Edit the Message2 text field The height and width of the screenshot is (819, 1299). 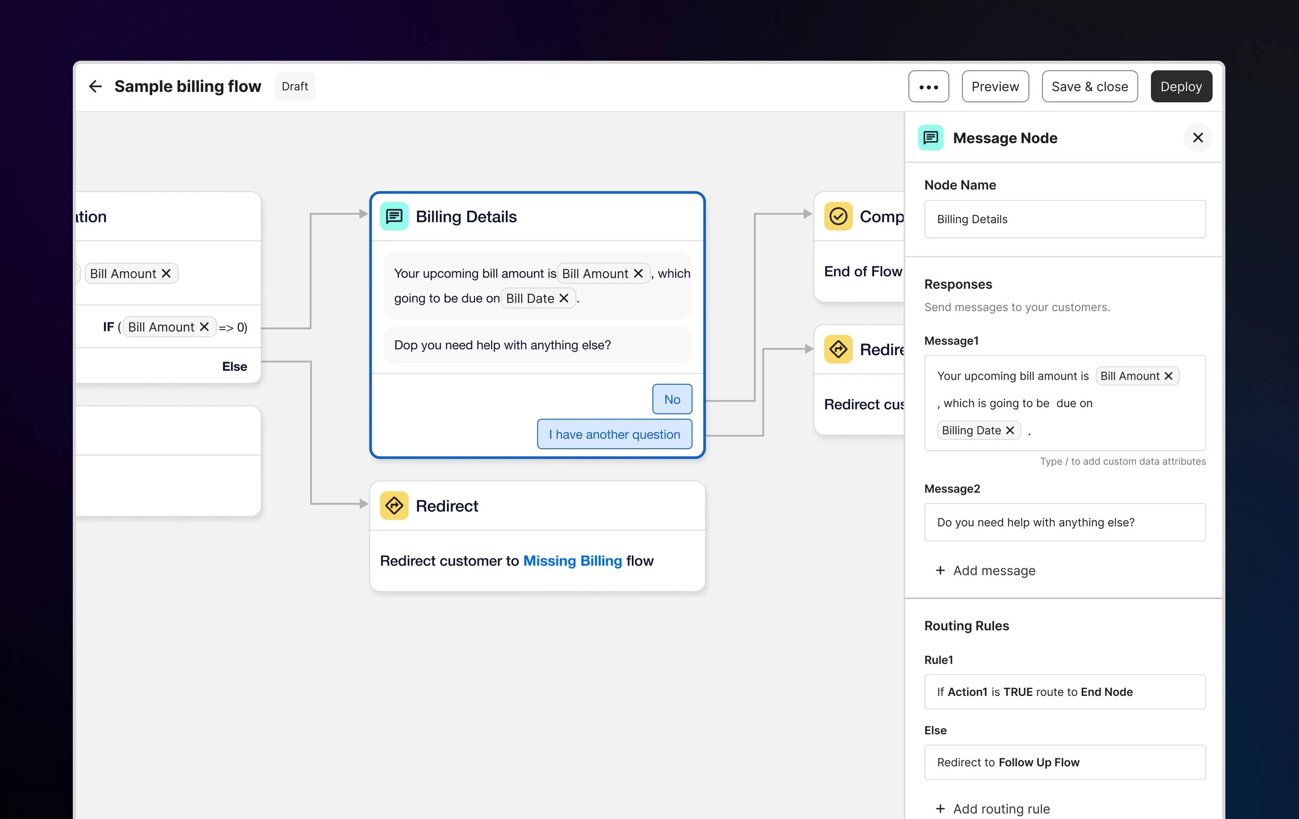point(1065,522)
